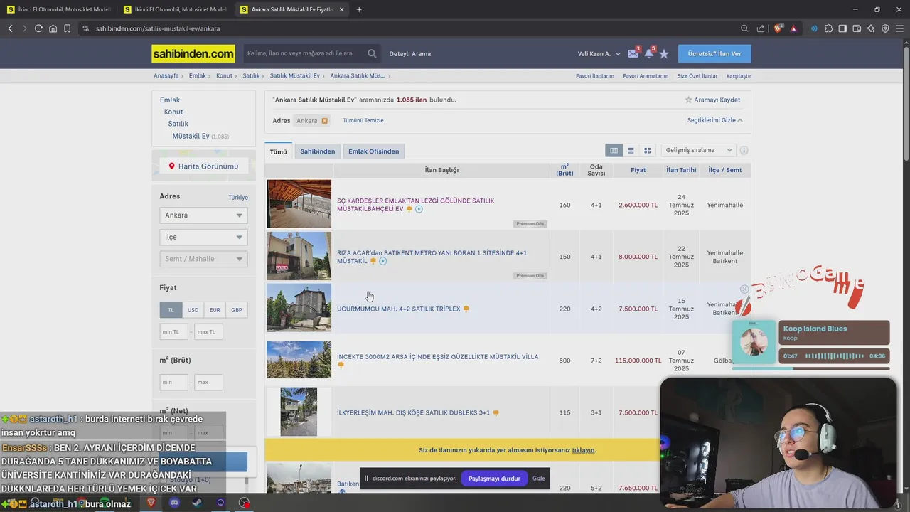
Task: Toggle the browser sidebar panel icon
Action: [x=842, y=28]
